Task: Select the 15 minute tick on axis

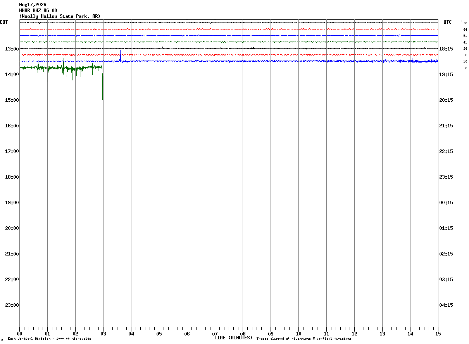Action: point(438,334)
